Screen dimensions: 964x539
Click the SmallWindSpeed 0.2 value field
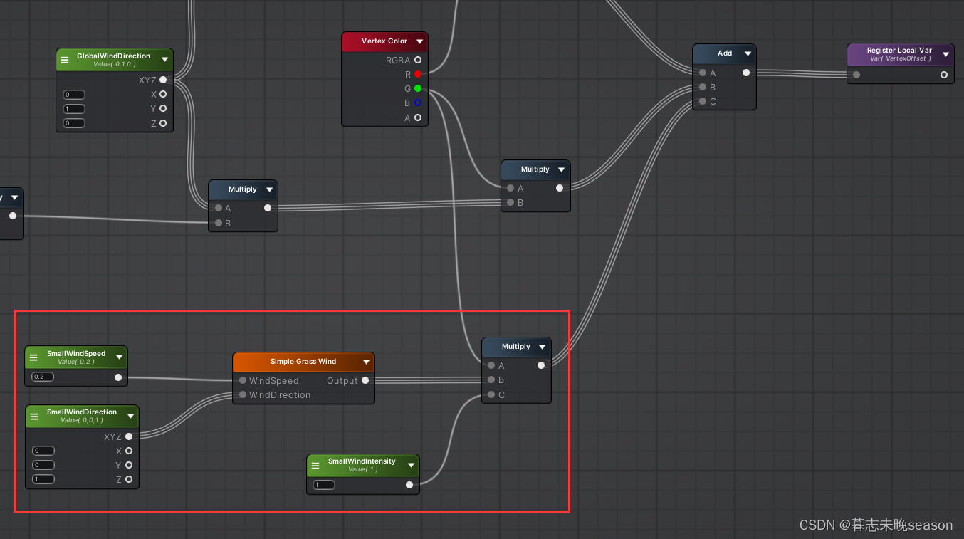pyautogui.click(x=43, y=377)
